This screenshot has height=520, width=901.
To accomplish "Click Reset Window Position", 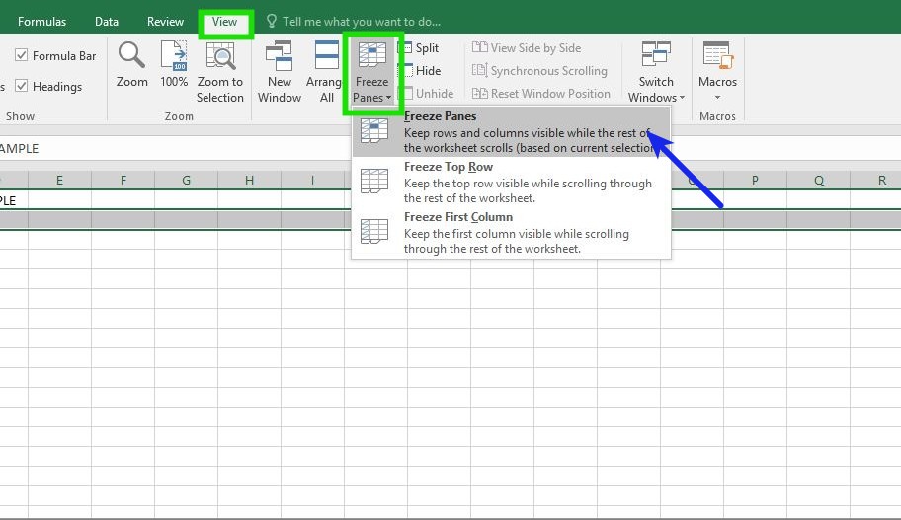I will click(540, 93).
